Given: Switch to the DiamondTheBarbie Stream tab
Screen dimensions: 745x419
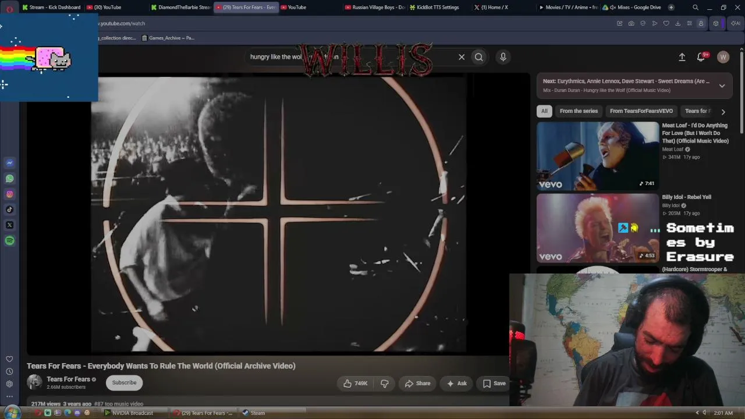Looking at the screenshot, I should [180, 8].
